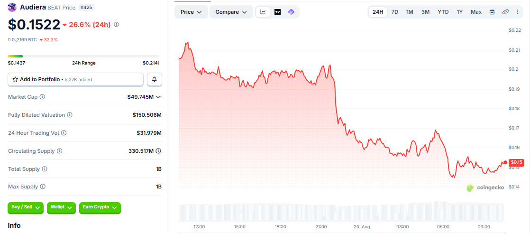The image size is (530, 234).
Task: Select the 3M time range tab
Action: 425,12
